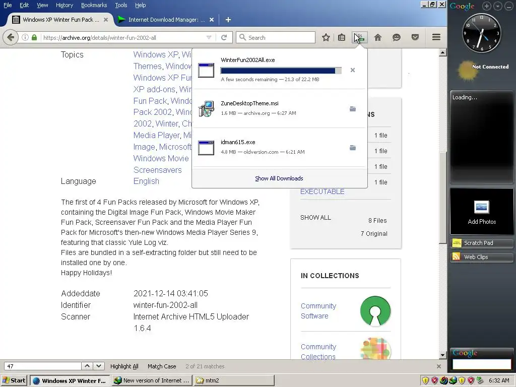516x387 pixels.
Task: Click the Downloads toolbar arrow icon
Action: (360, 37)
